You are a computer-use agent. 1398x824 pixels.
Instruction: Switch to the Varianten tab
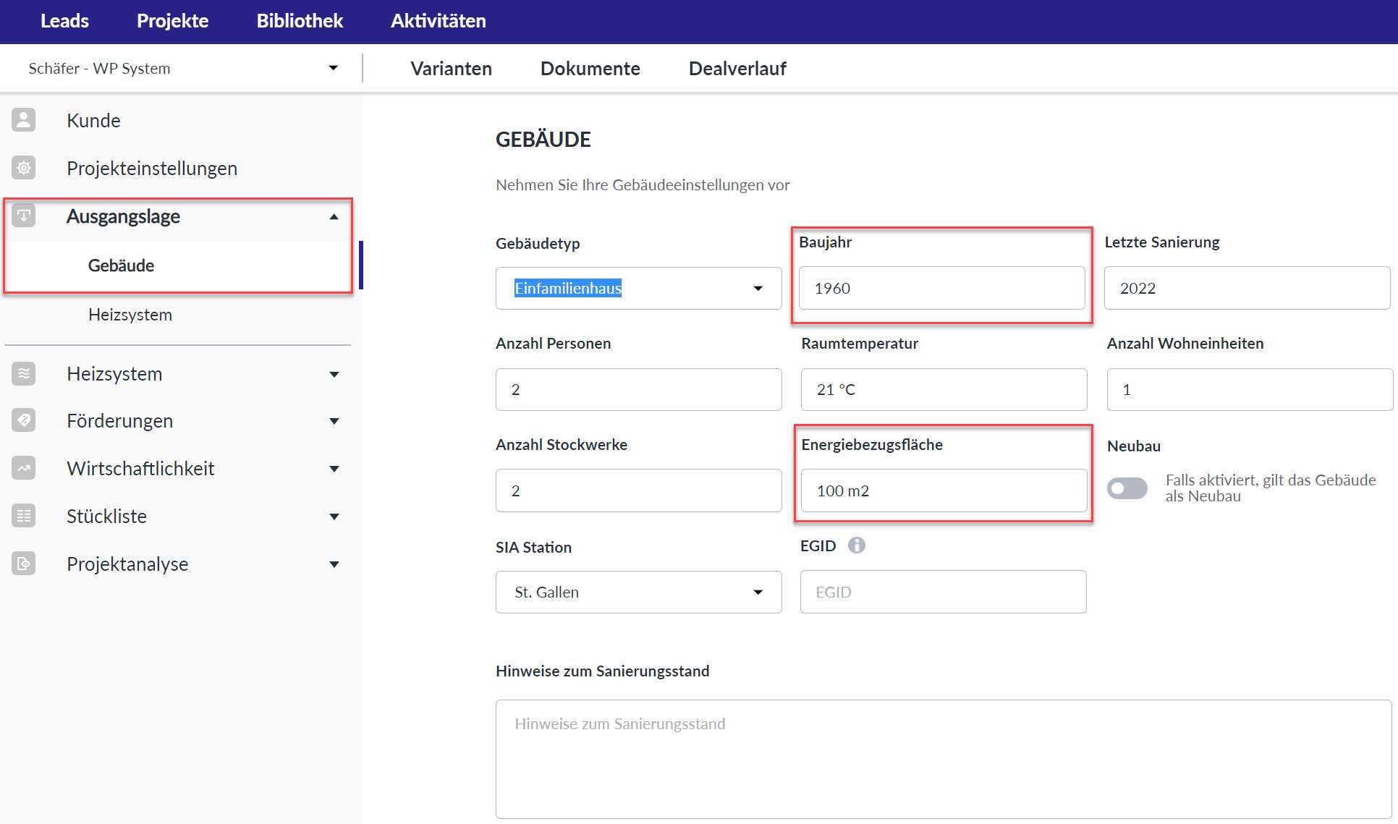click(451, 69)
